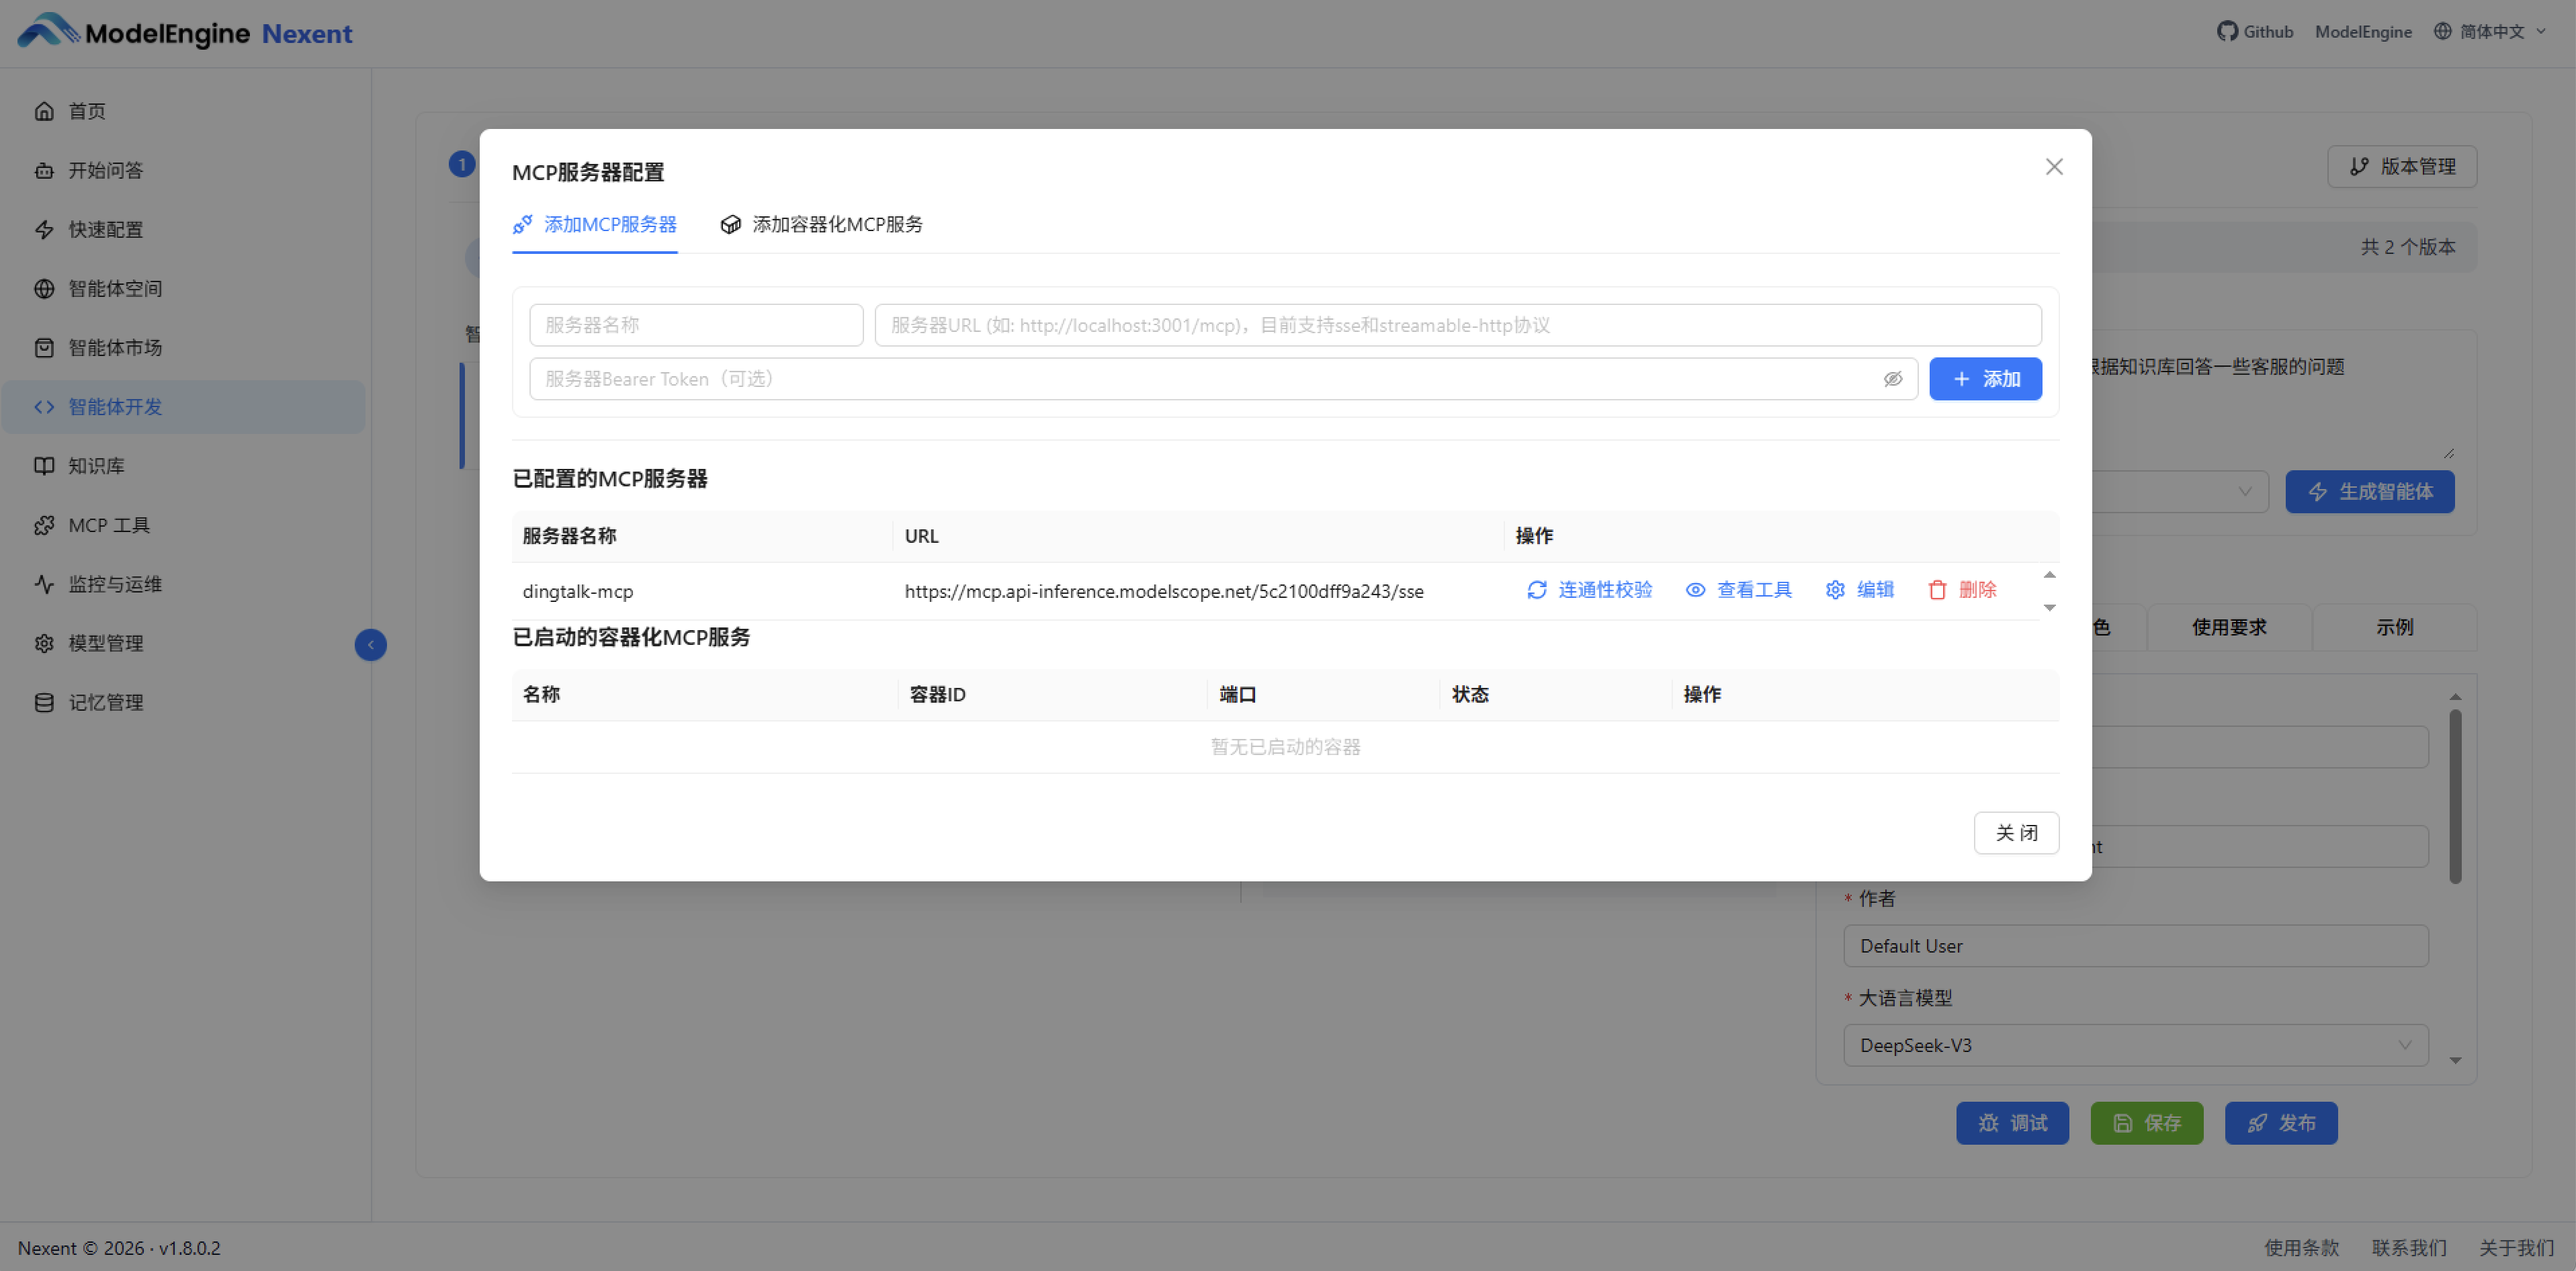
Task: Switch to 添加容器化MCP服务 tab
Action: click(822, 224)
